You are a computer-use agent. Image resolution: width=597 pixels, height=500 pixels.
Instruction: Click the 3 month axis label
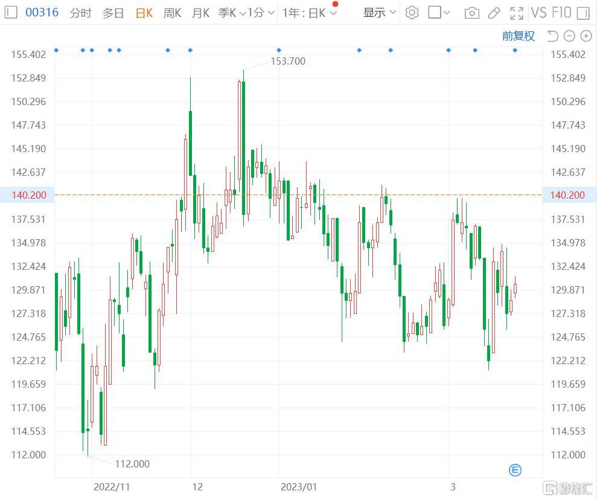(453, 487)
